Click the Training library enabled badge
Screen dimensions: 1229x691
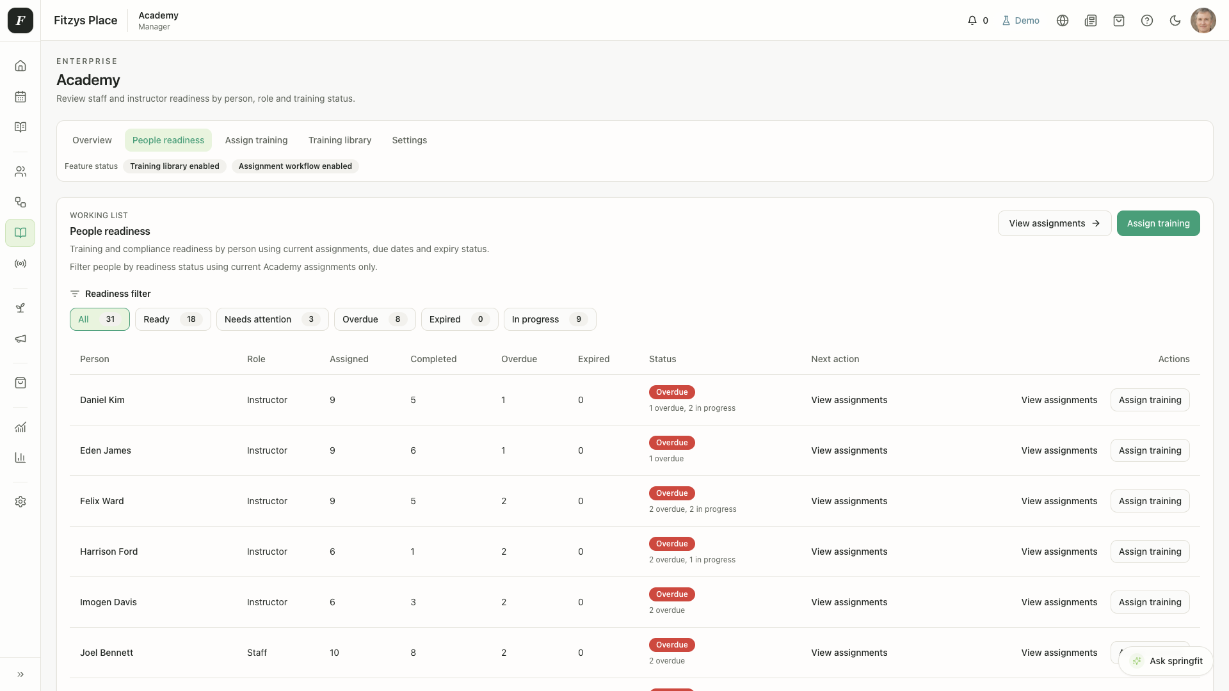tap(175, 166)
